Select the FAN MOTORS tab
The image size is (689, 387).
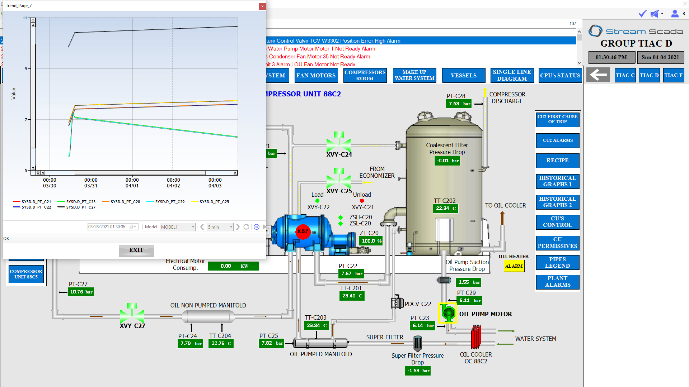315,75
